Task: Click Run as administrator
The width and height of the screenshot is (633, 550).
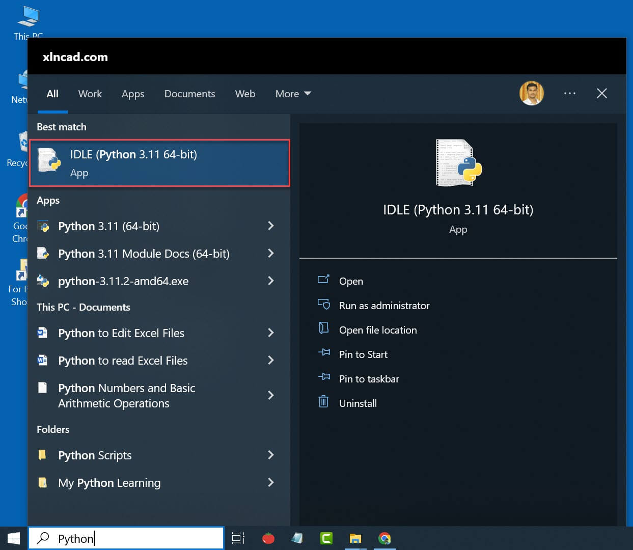Action: pos(384,306)
